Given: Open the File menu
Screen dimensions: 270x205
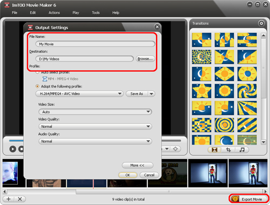Looking at the screenshot, I should point(15,12).
